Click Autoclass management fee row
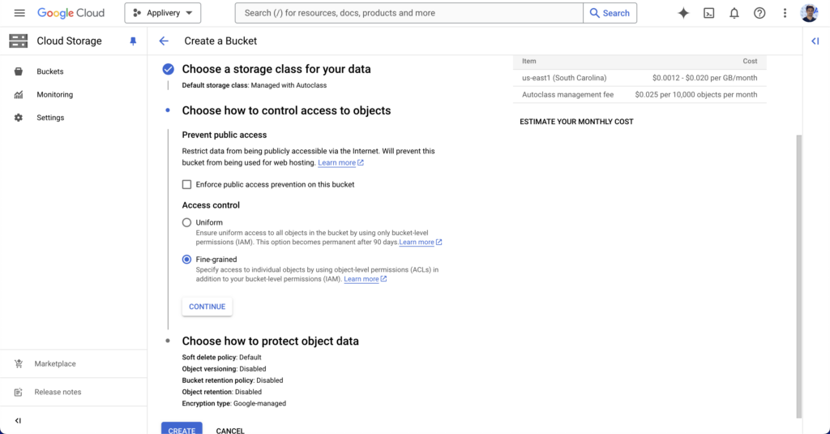This screenshot has width=830, height=434. point(640,95)
